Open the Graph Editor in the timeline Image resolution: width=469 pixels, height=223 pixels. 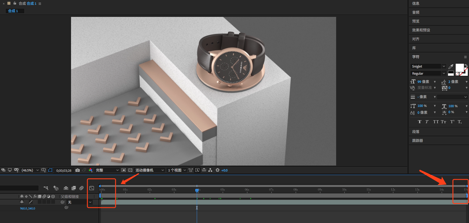click(92, 188)
